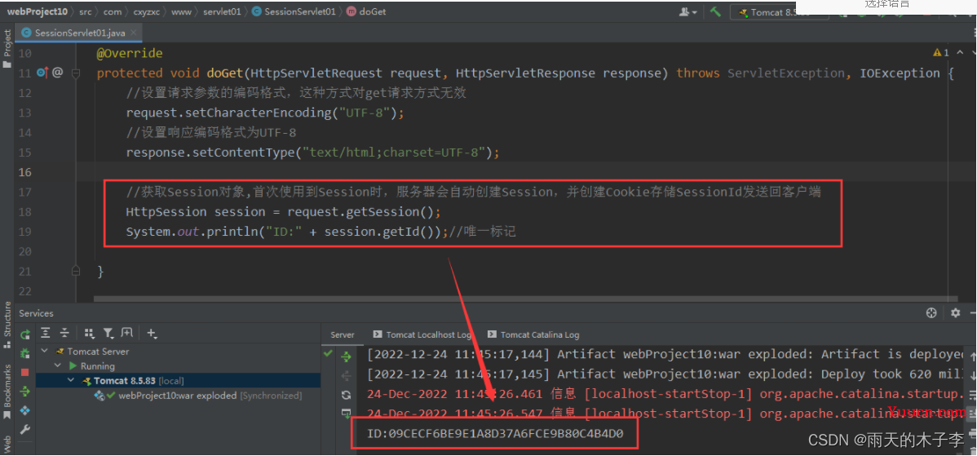
Task: Click the servlet01 breadcrumb
Action: click(x=222, y=12)
